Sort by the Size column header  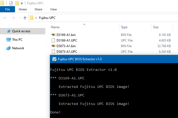point(156,27)
